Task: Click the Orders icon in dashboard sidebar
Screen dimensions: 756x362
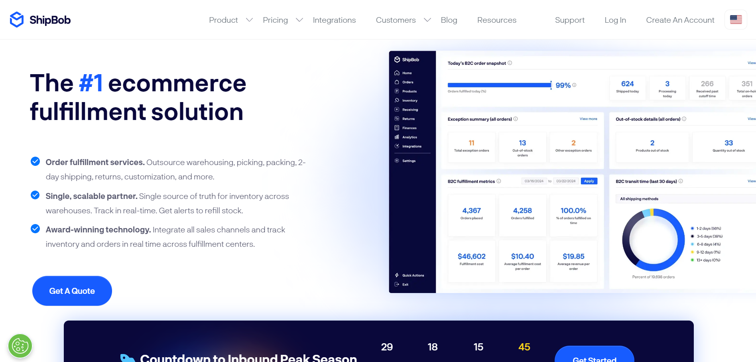Action: [x=397, y=82]
